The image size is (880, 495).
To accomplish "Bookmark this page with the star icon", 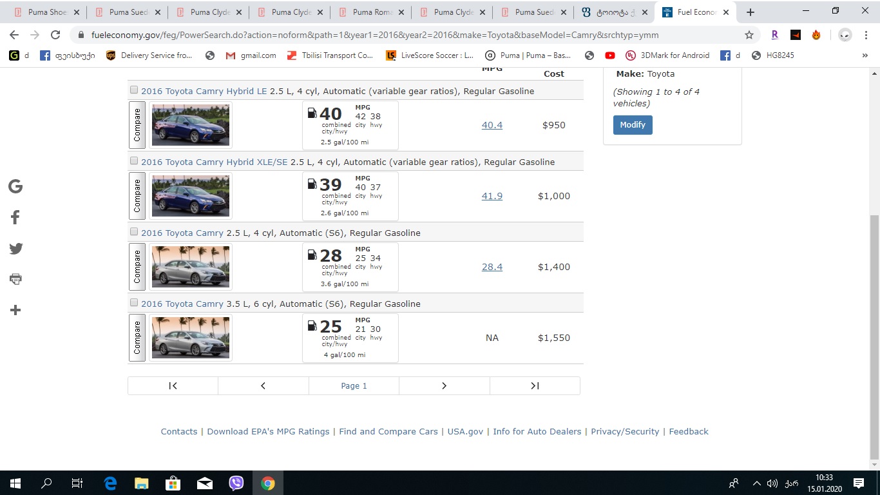I will (749, 35).
